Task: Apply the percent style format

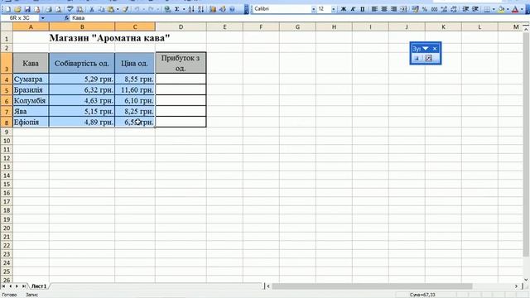Action: [425, 9]
